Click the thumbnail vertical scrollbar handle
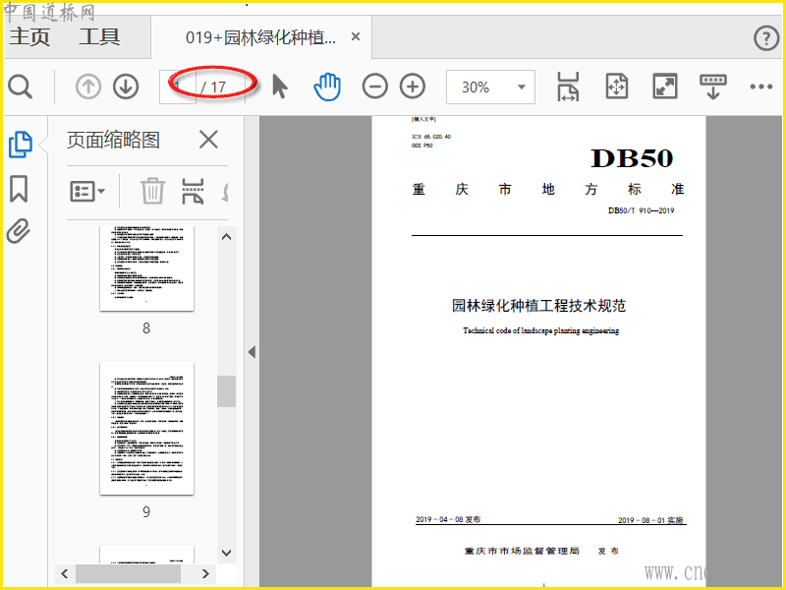Screen dimensions: 786x590 point(227,390)
